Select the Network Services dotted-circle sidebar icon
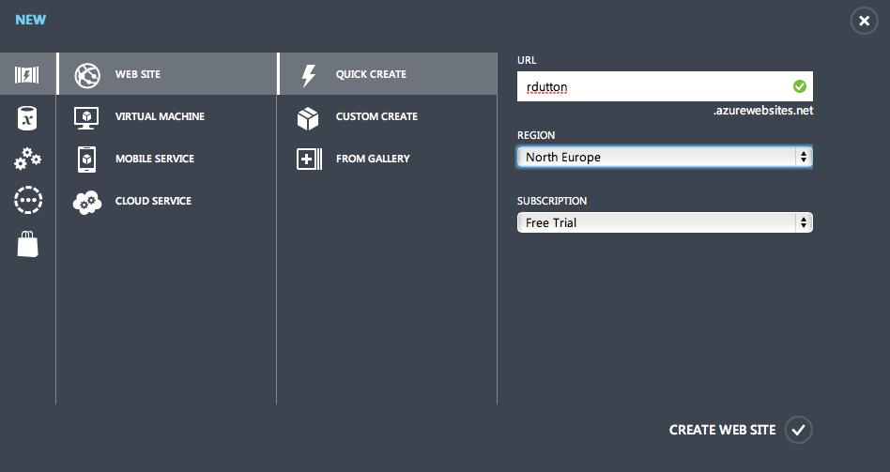The width and height of the screenshot is (890, 472). (x=28, y=200)
